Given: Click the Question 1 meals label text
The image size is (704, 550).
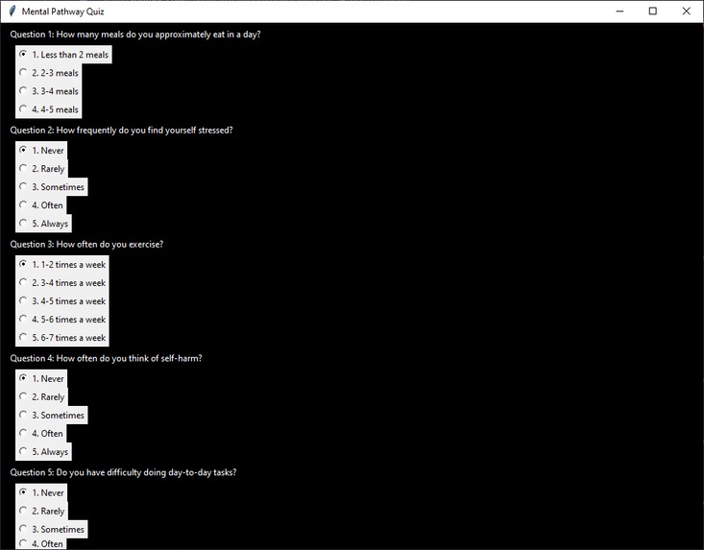Looking at the screenshot, I should click(x=135, y=35).
